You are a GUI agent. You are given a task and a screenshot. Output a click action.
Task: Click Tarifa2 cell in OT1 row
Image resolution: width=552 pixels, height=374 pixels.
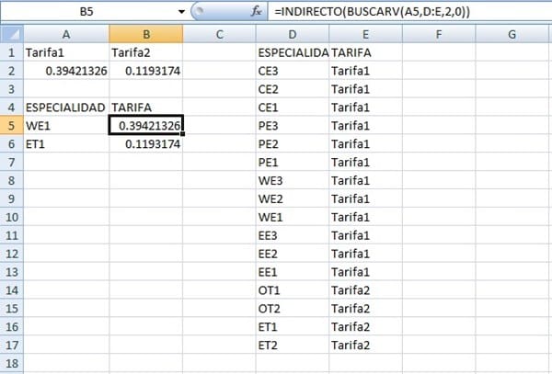[x=366, y=290]
